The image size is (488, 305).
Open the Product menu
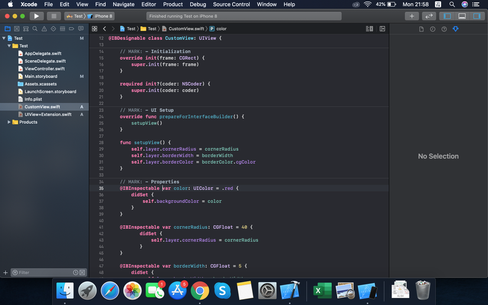pos(173,4)
